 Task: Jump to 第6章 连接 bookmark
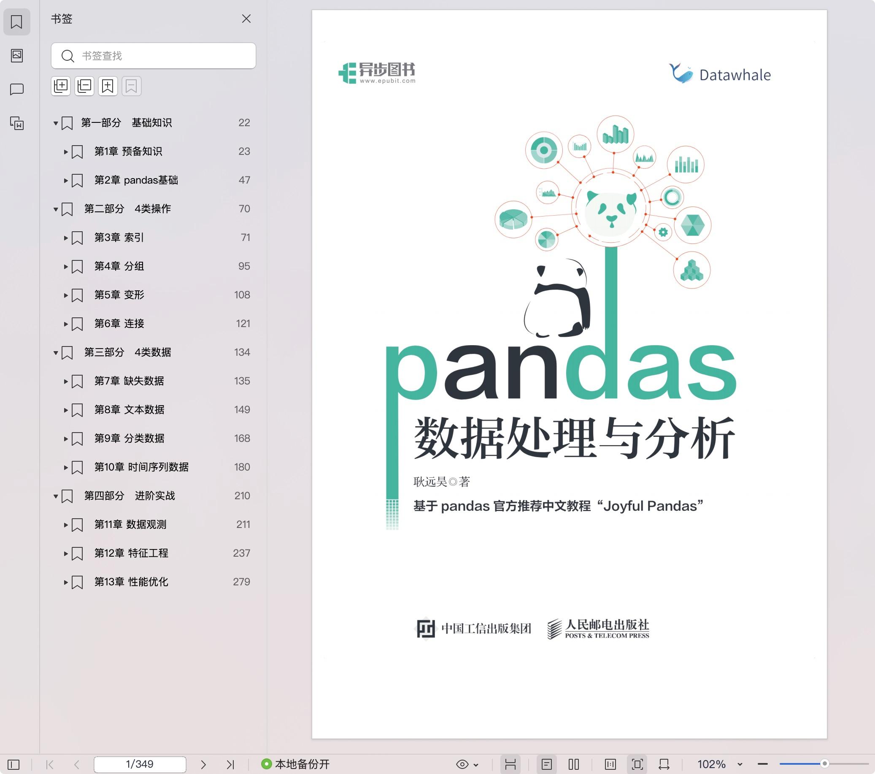[x=119, y=324]
